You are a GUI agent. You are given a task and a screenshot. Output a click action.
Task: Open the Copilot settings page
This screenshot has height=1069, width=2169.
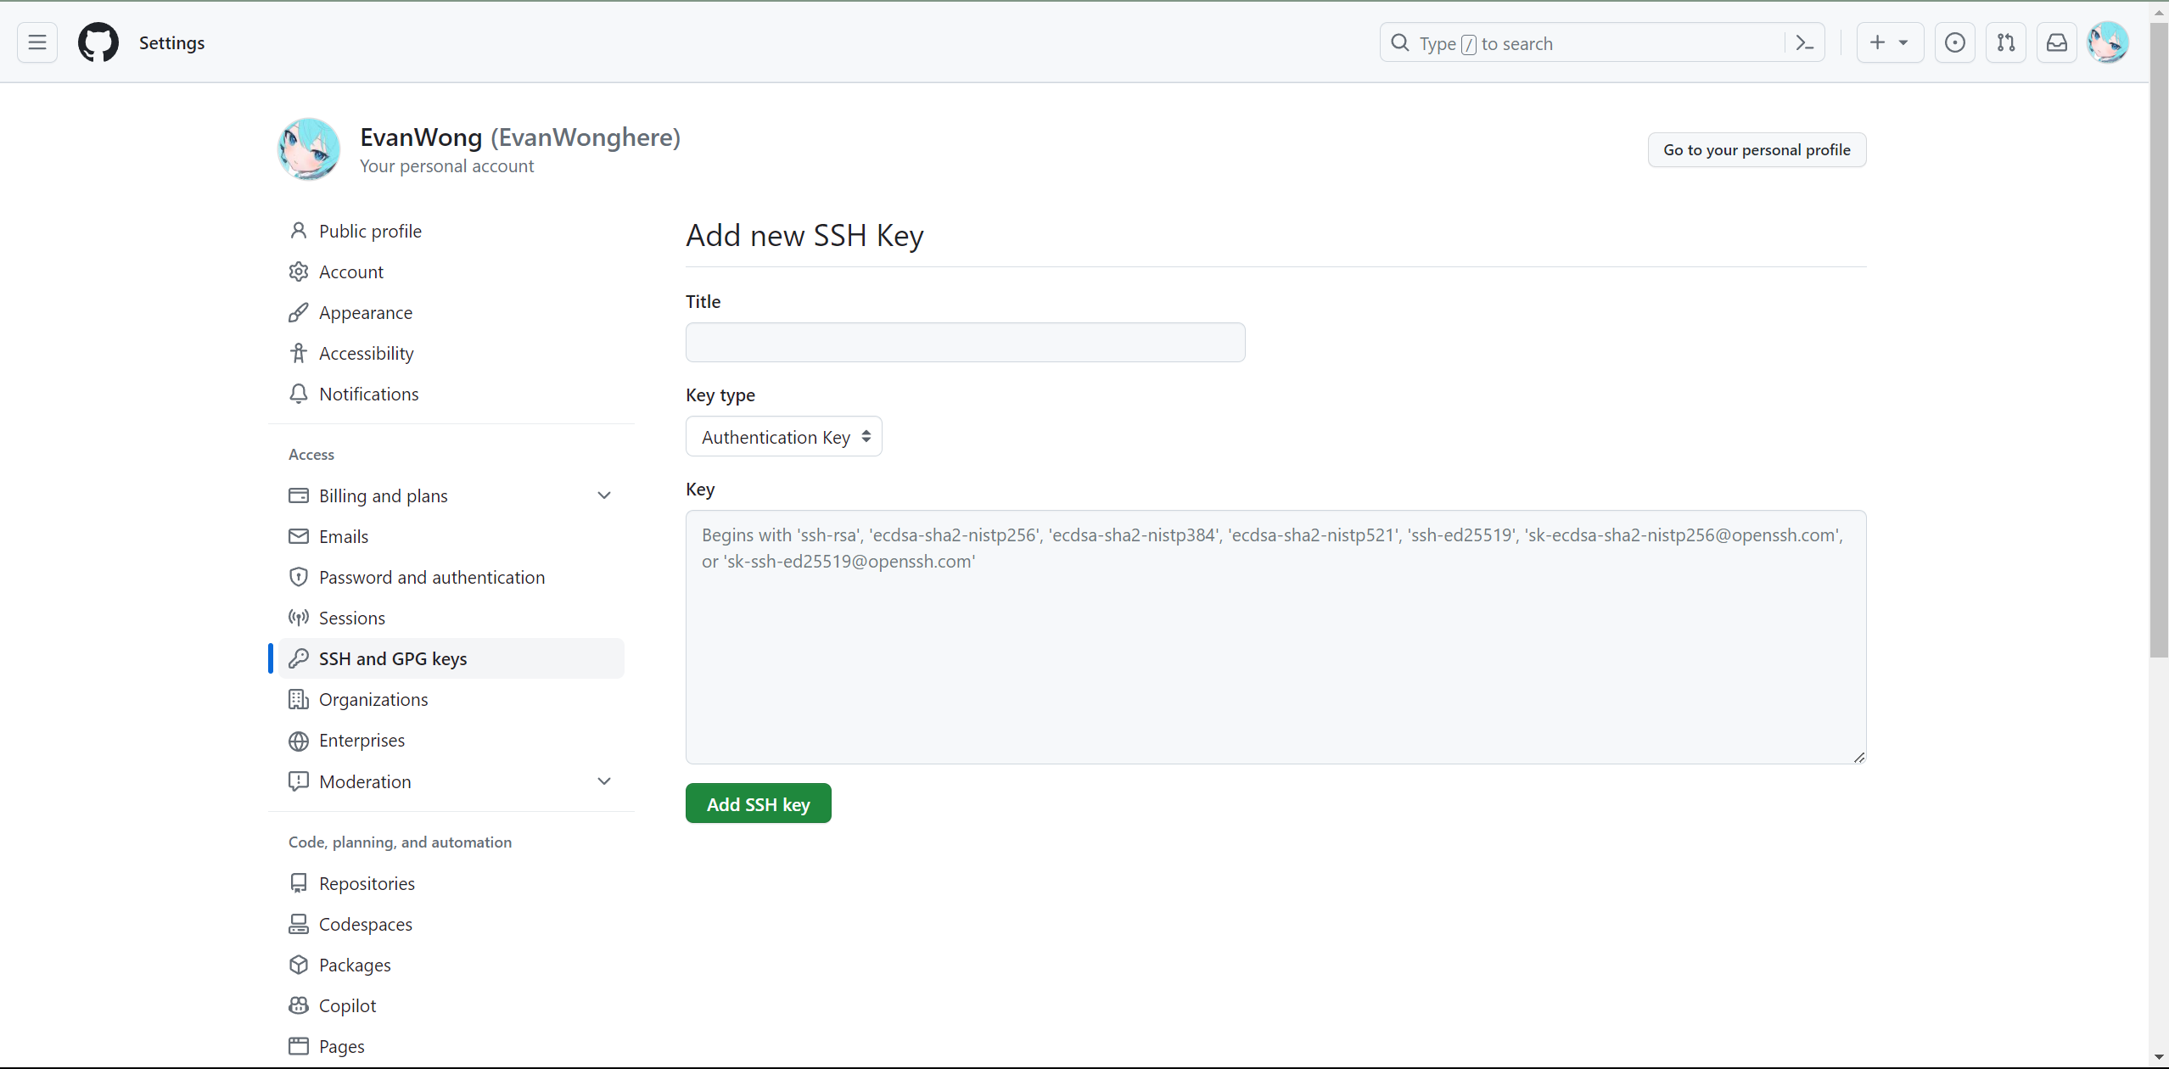tap(347, 1005)
